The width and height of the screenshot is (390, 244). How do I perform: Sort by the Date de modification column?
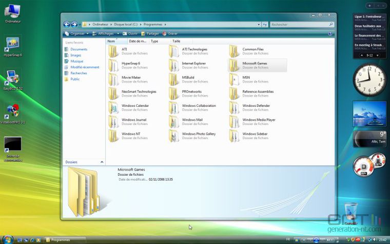point(138,41)
